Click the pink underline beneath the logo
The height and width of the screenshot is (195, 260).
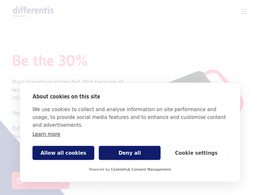point(19,16)
